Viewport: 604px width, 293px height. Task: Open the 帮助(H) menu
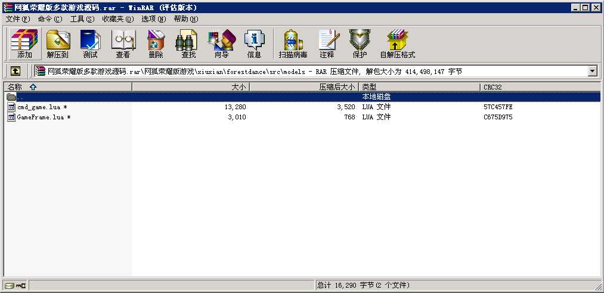(185, 19)
